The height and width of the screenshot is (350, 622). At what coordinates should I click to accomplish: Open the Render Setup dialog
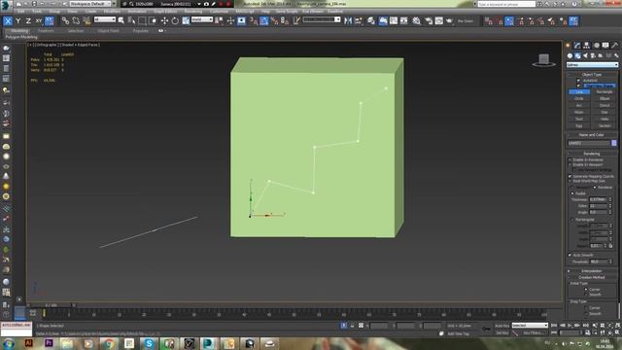(x=429, y=20)
